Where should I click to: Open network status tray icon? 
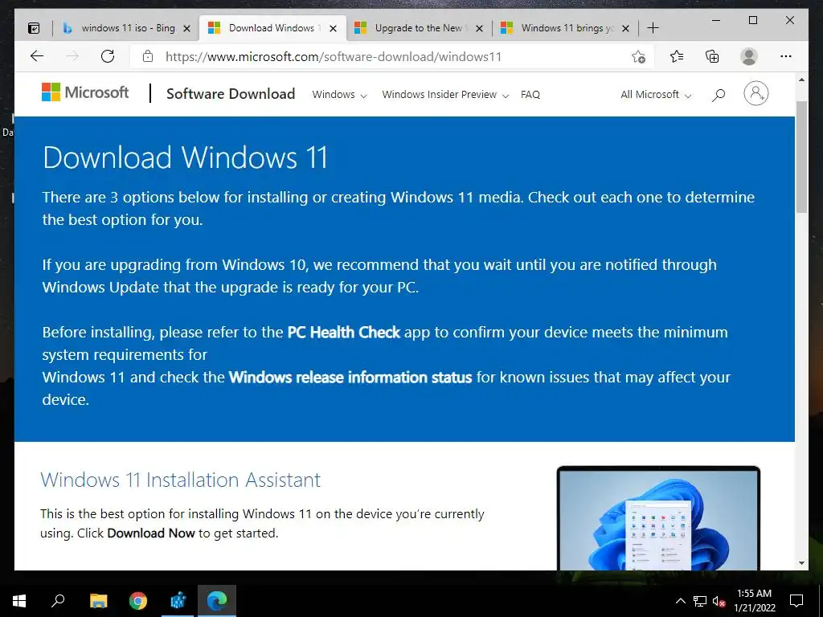click(x=700, y=601)
